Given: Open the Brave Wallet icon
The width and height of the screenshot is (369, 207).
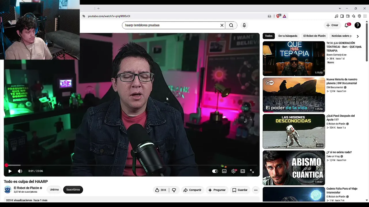Looking at the screenshot, I should [348, 16].
